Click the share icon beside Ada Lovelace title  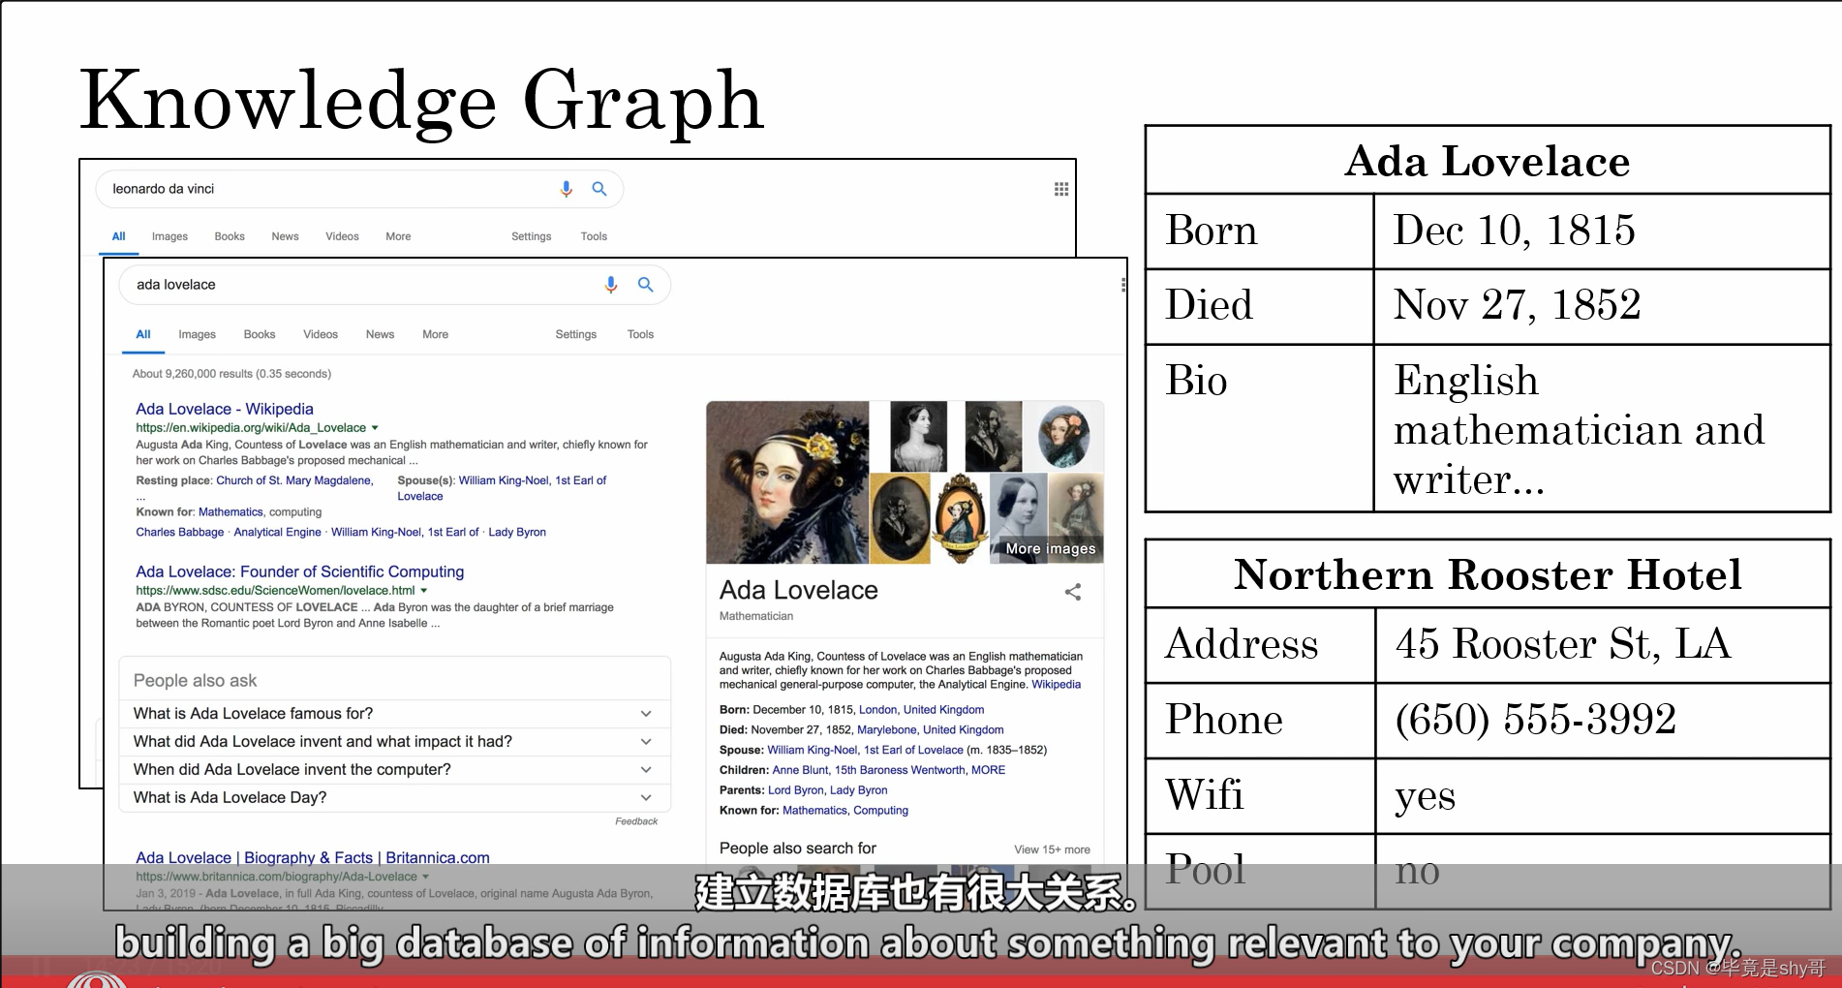pos(1073,592)
